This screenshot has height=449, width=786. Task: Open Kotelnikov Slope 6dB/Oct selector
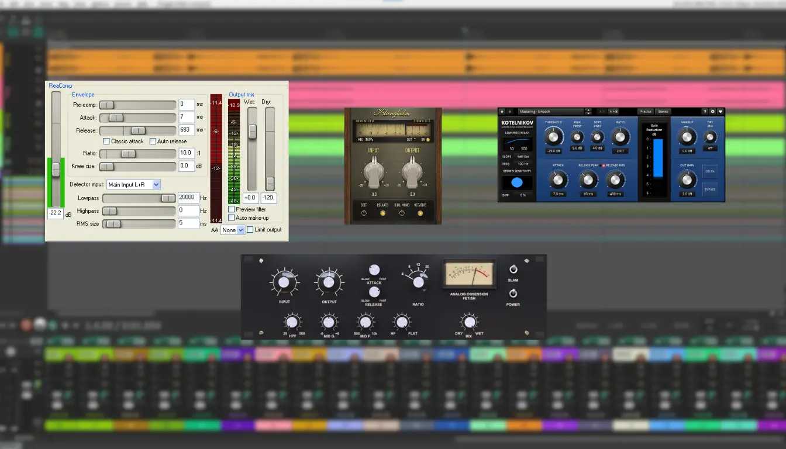pos(523,157)
